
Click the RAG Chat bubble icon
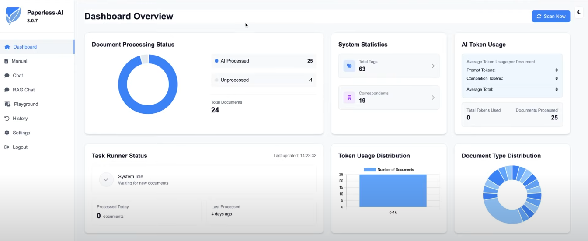(x=7, y=90)
